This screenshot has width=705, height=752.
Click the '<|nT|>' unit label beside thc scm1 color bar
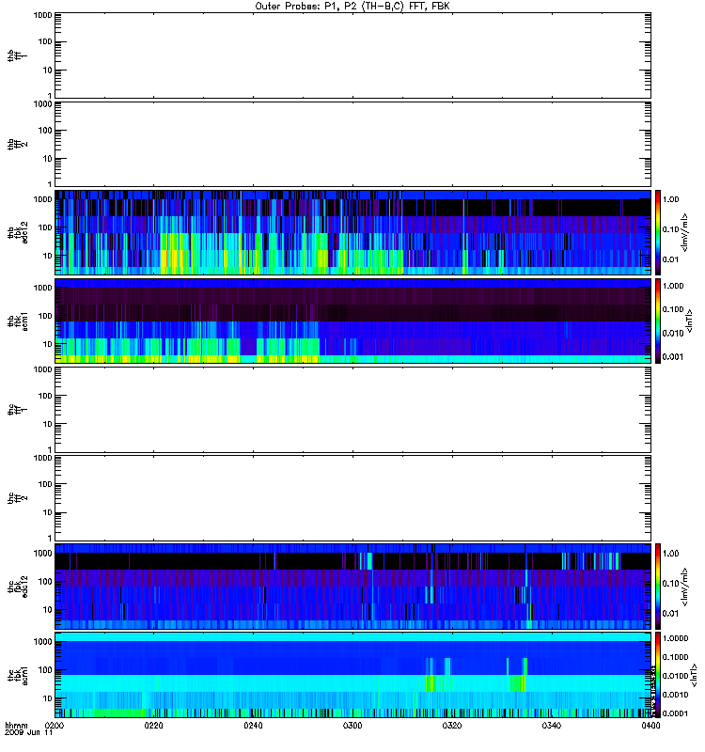(x=694, y=676)
